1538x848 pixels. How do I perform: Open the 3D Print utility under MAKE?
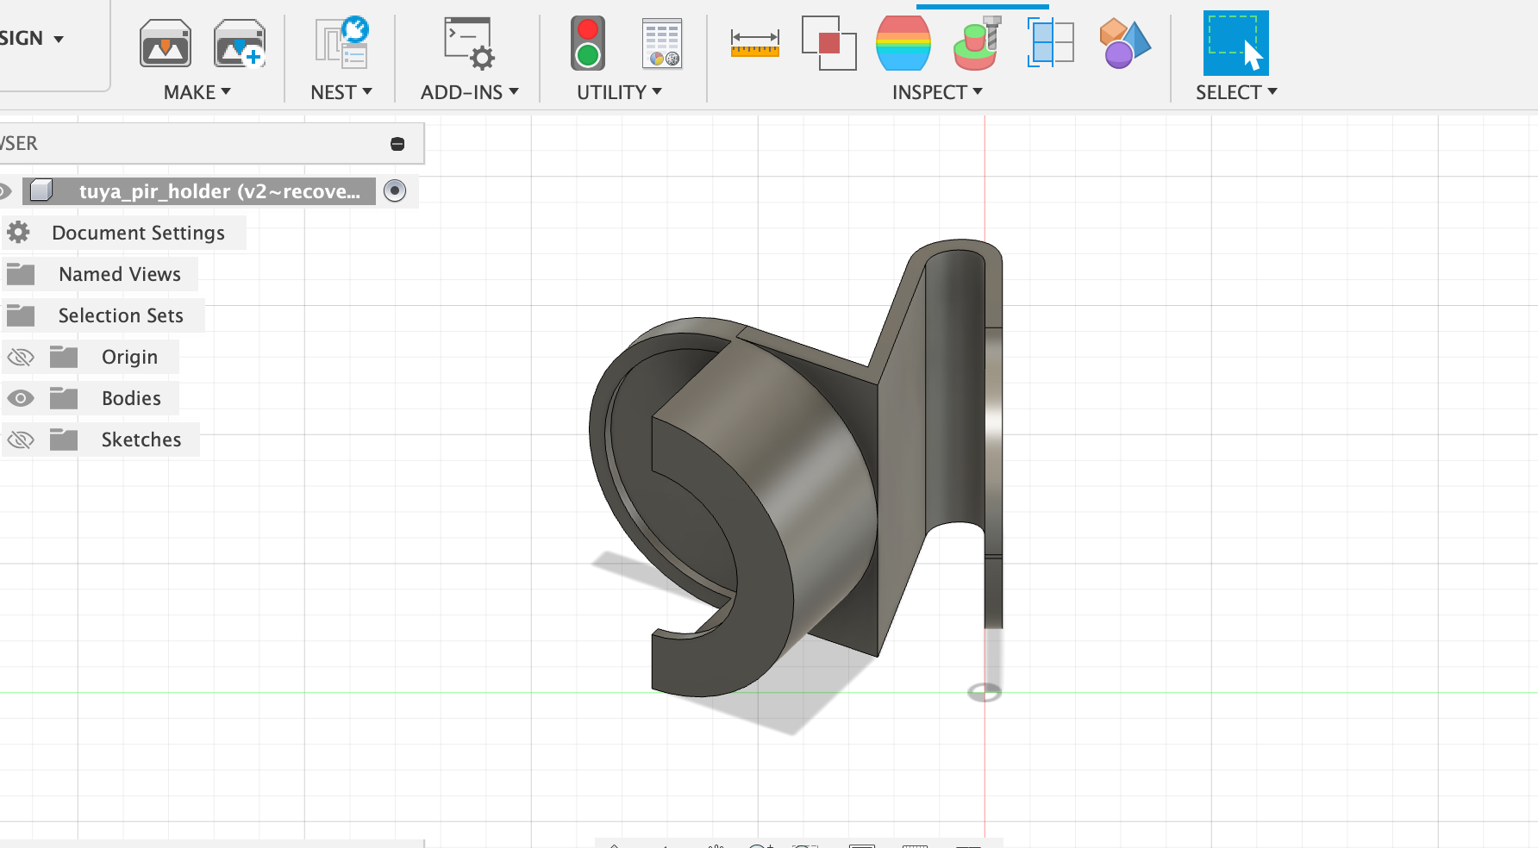coord(165,43)
